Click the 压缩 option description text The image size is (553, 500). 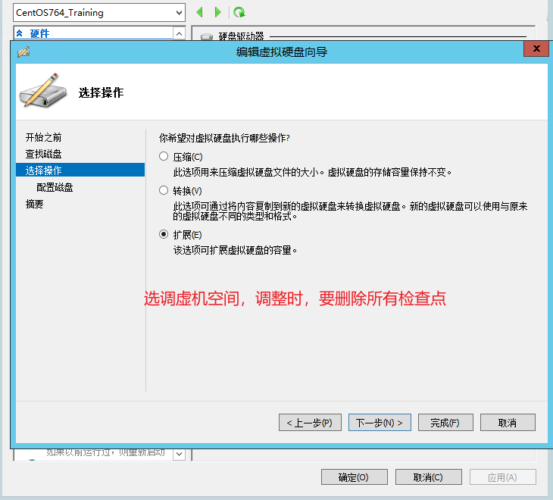tap(312, 172)
